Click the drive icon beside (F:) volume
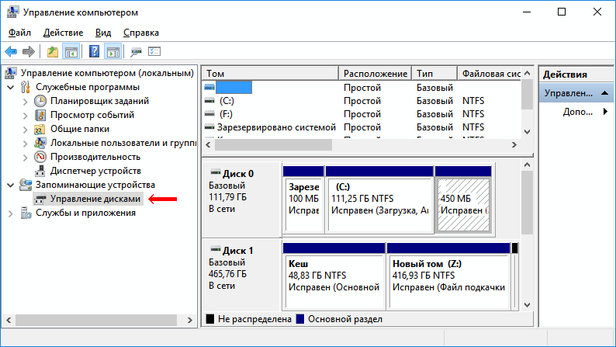This screenshot has height=347, width=616. 209,114
